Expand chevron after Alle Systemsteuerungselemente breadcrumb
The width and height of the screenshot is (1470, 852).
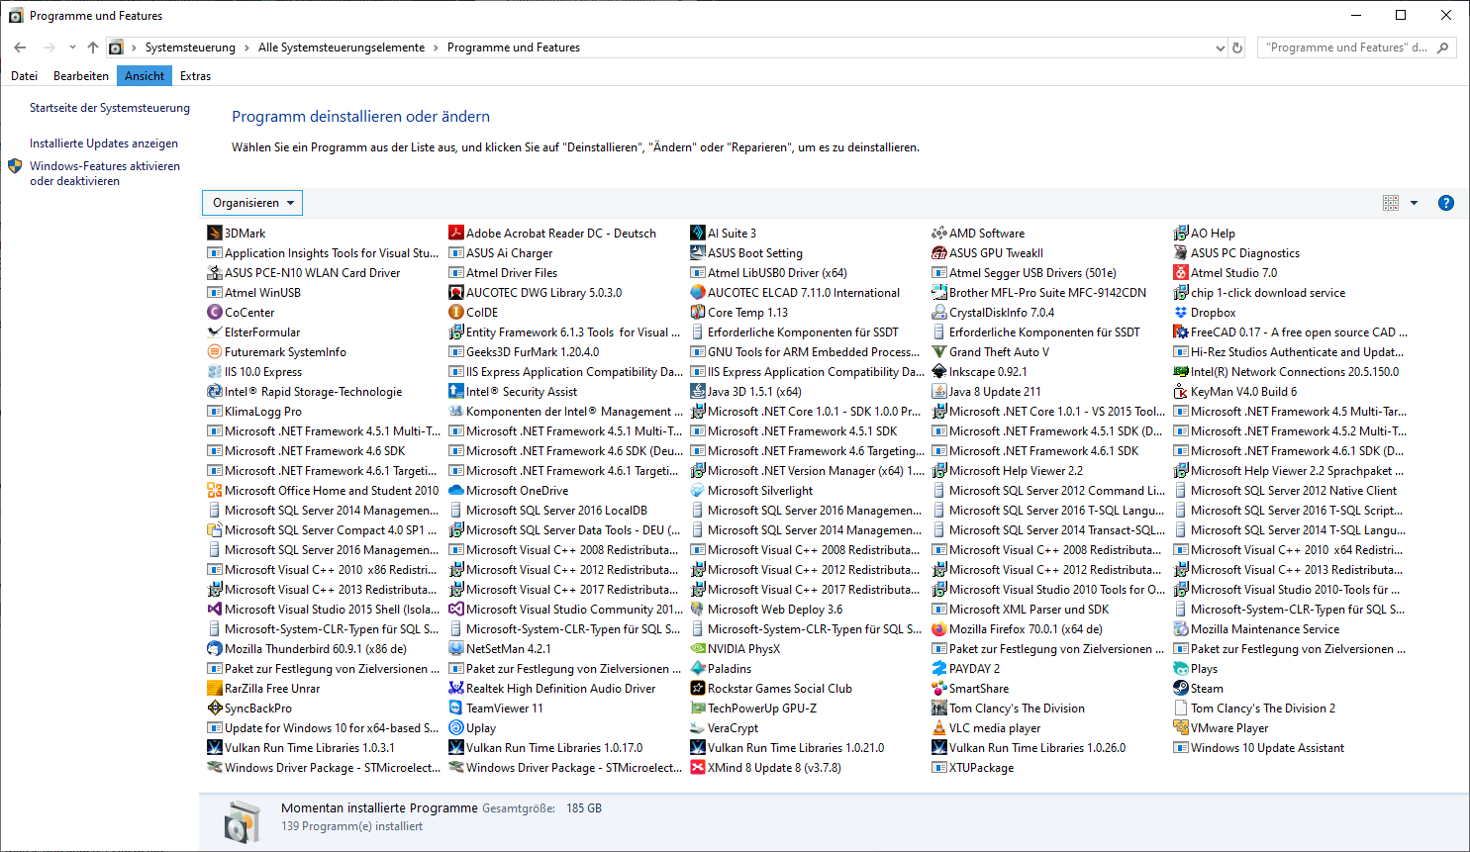(436, 47)
